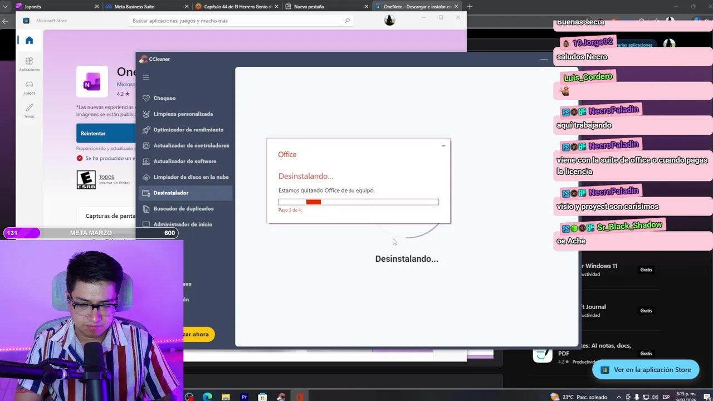This screenshot has width=713, height=401.
Task: Switch to Meta Business Suite tab
Action: [146, 7]
